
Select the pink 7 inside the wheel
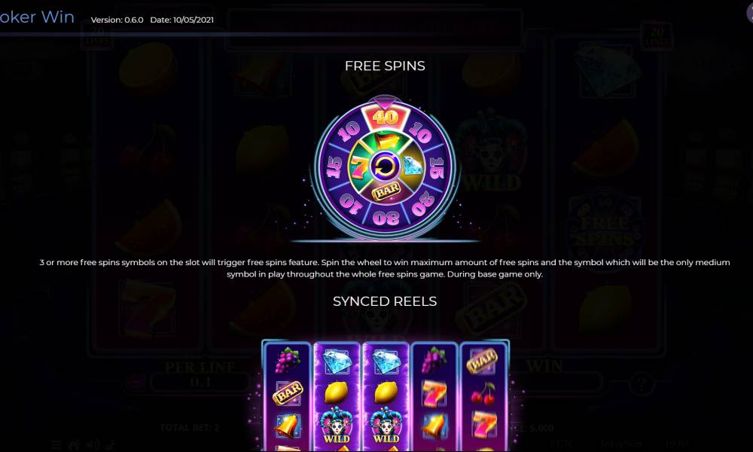[x=358, y=166]
